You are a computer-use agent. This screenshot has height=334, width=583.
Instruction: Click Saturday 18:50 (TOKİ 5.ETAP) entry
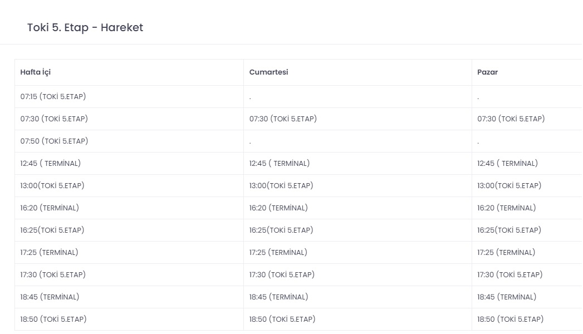282,320
